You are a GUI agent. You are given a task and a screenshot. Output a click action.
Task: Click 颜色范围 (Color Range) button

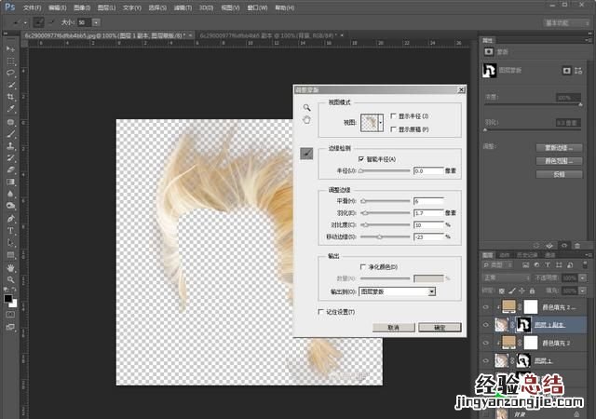[559, 161]
